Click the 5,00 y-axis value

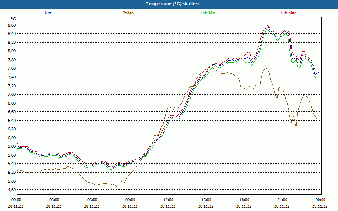(12, 181)
